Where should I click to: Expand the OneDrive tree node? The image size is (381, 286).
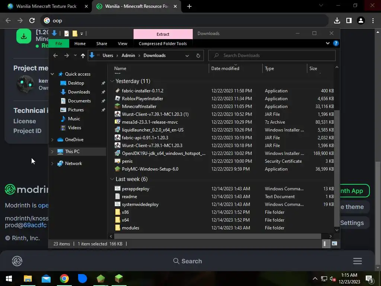tap(52, 140)
